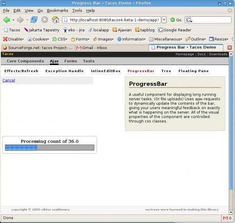Open the Tacos bookmark
The height and width of the screenshot is (223, 235).
pyautogui.click(x=12, y=30)
